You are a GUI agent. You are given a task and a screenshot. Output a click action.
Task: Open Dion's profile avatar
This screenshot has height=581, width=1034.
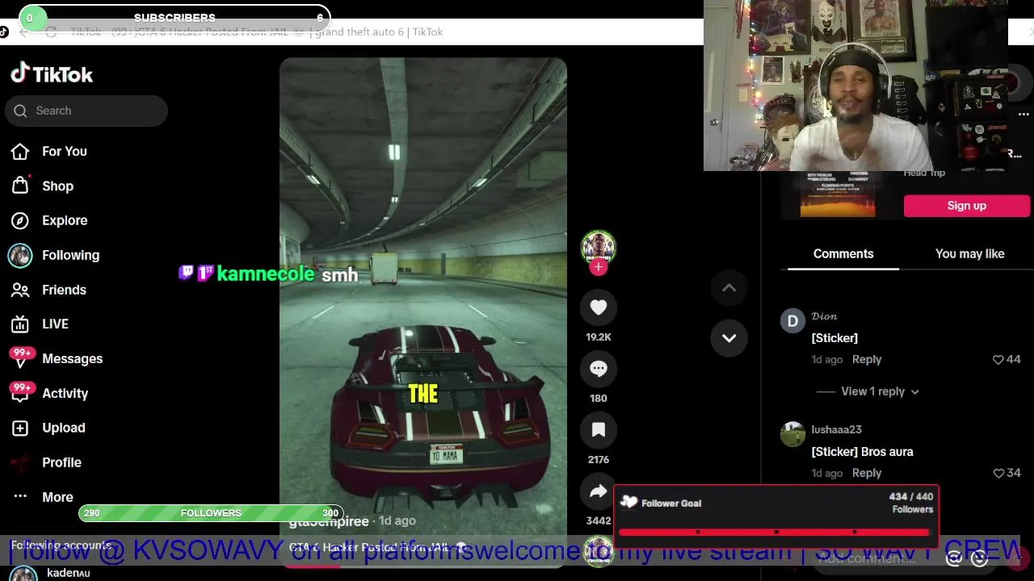tap(792, 321)
